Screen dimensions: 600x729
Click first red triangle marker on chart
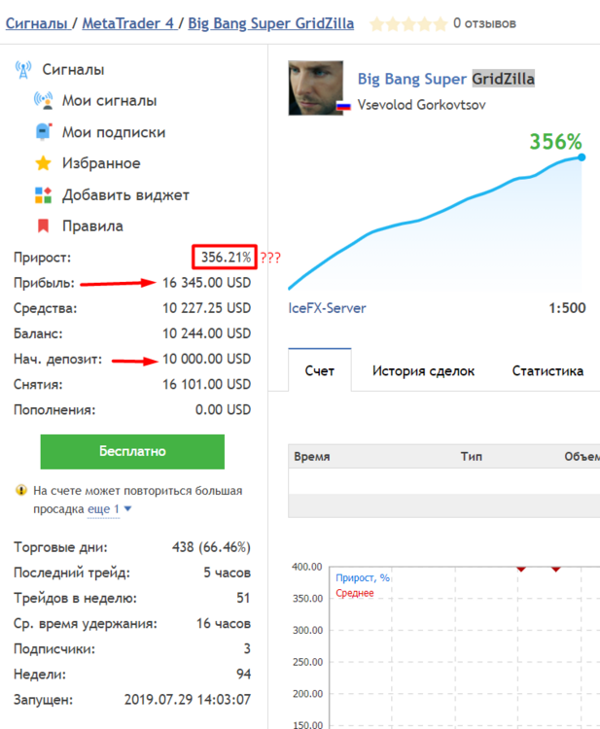coord(521,569)
